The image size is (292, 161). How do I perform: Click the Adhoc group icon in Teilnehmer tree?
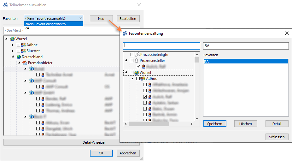[23, 45]
